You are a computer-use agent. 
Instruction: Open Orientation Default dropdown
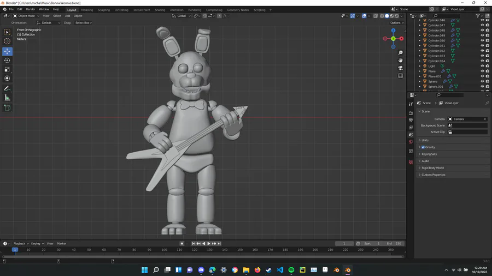(x=48, y=23)
